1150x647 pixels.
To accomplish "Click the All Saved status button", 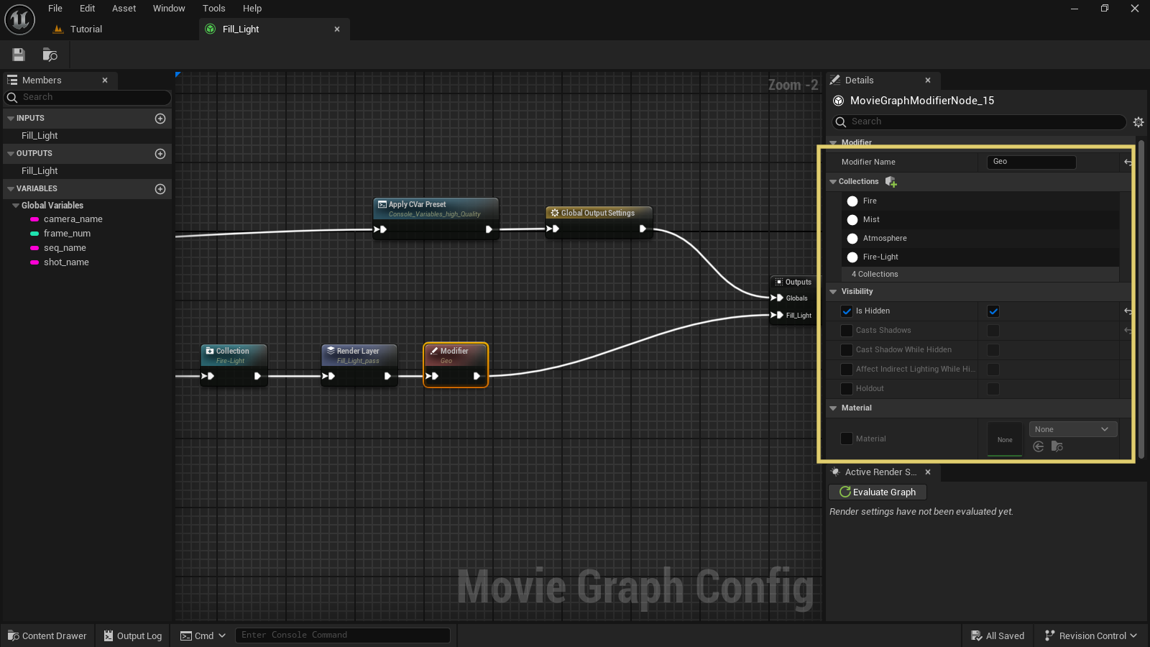I will pyautogui.click(x=998, y=635).
